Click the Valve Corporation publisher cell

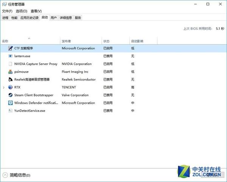coord(75,95)
